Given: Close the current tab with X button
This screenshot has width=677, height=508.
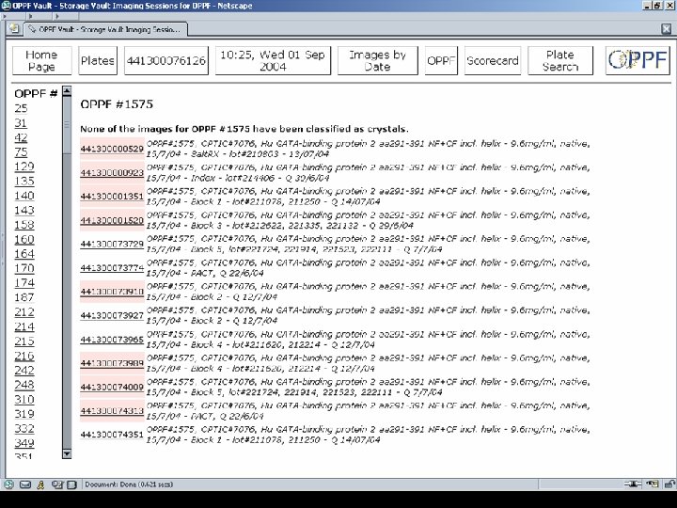Looking at the screenshot, I should (667, 29).
